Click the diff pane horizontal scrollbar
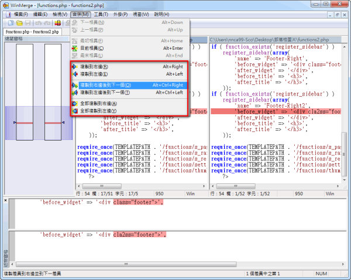Image resolution: width=351 pixels, height=280 pixels. pos(175,263)
